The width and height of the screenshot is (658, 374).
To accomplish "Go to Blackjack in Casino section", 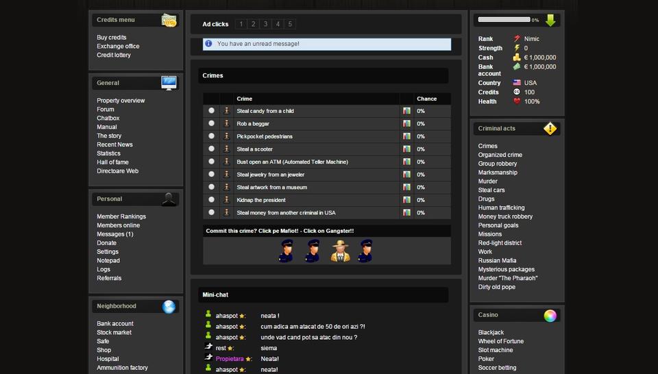I will click(x=491, y=332).
